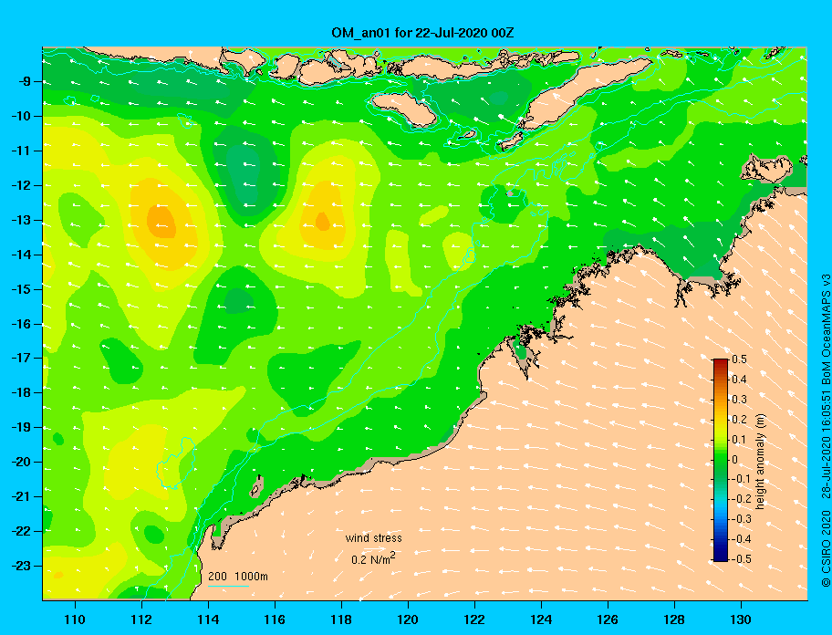
Task: Click the '122' longitude axis label
Action: [x=474, y=619]
